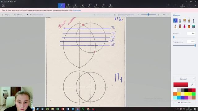Click the Crop tool button

(x=18, y=15)
